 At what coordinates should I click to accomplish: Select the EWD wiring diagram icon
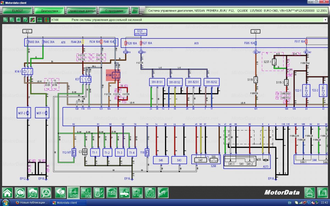click(x=73, y=193)
